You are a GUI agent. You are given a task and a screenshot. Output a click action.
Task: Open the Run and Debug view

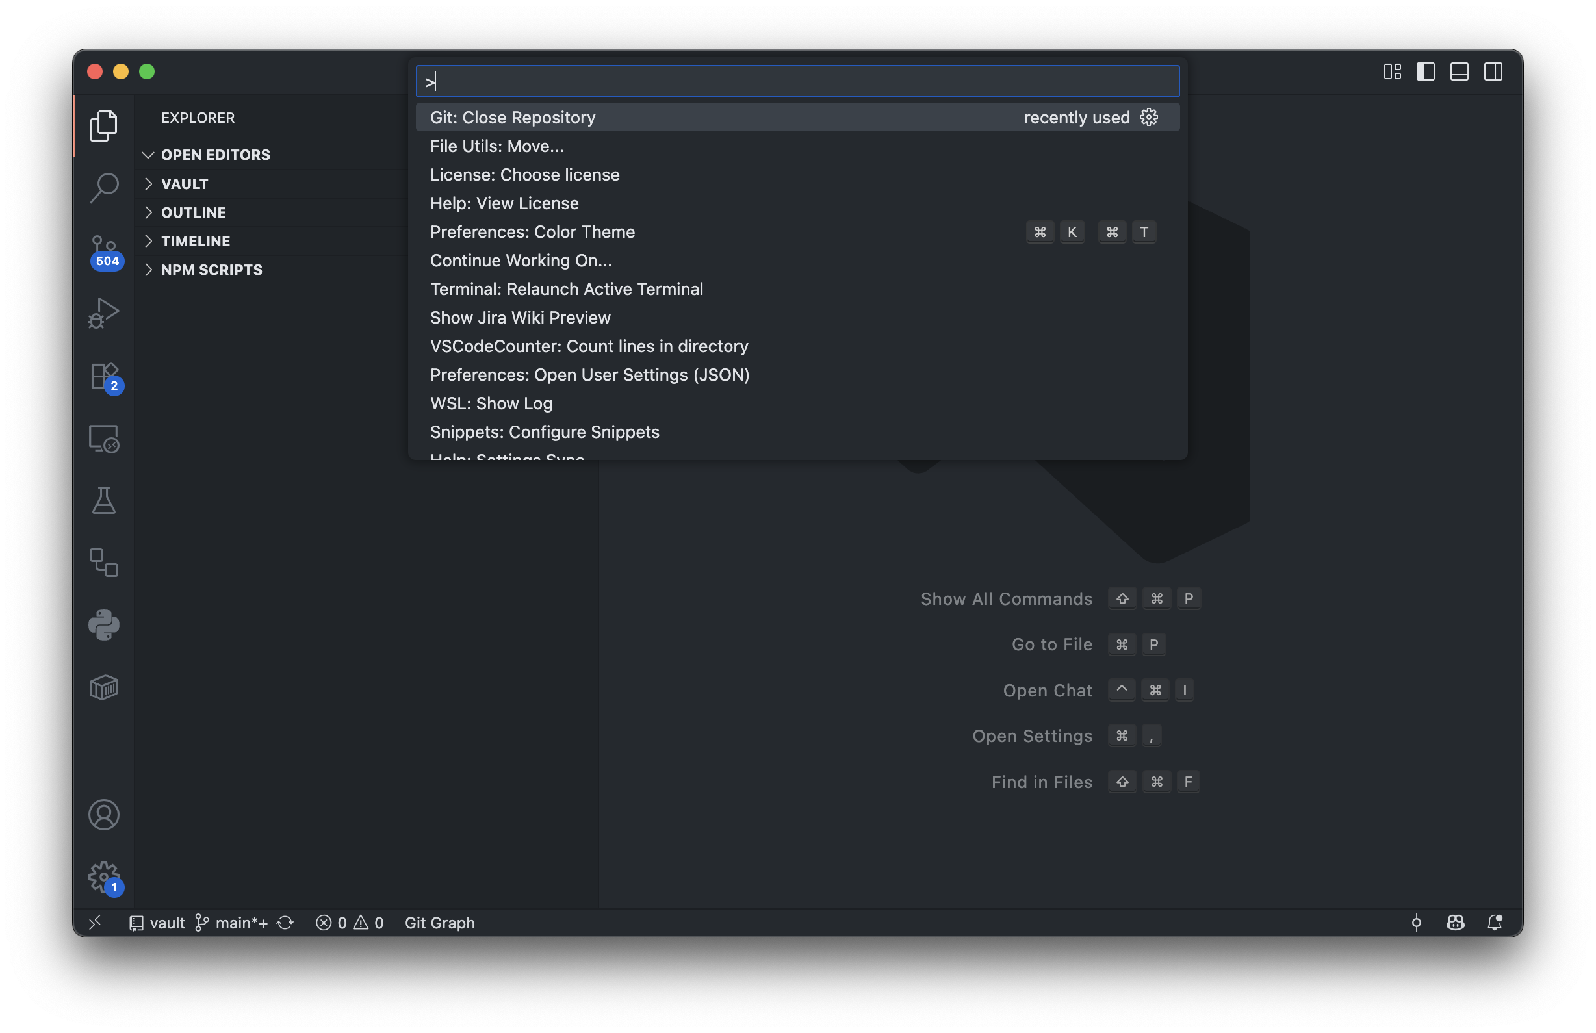click(104, 313)
